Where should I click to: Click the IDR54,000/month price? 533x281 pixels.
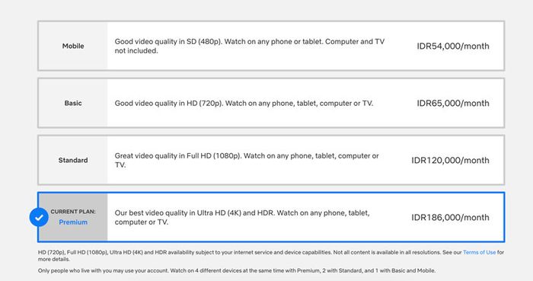click(453, 46)
